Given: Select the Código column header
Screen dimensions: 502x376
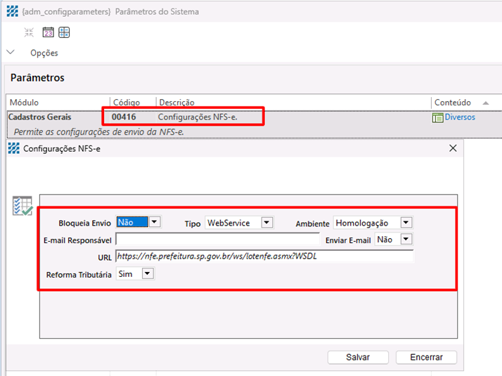Looking at the screenshot, I should tap(127, 103).
